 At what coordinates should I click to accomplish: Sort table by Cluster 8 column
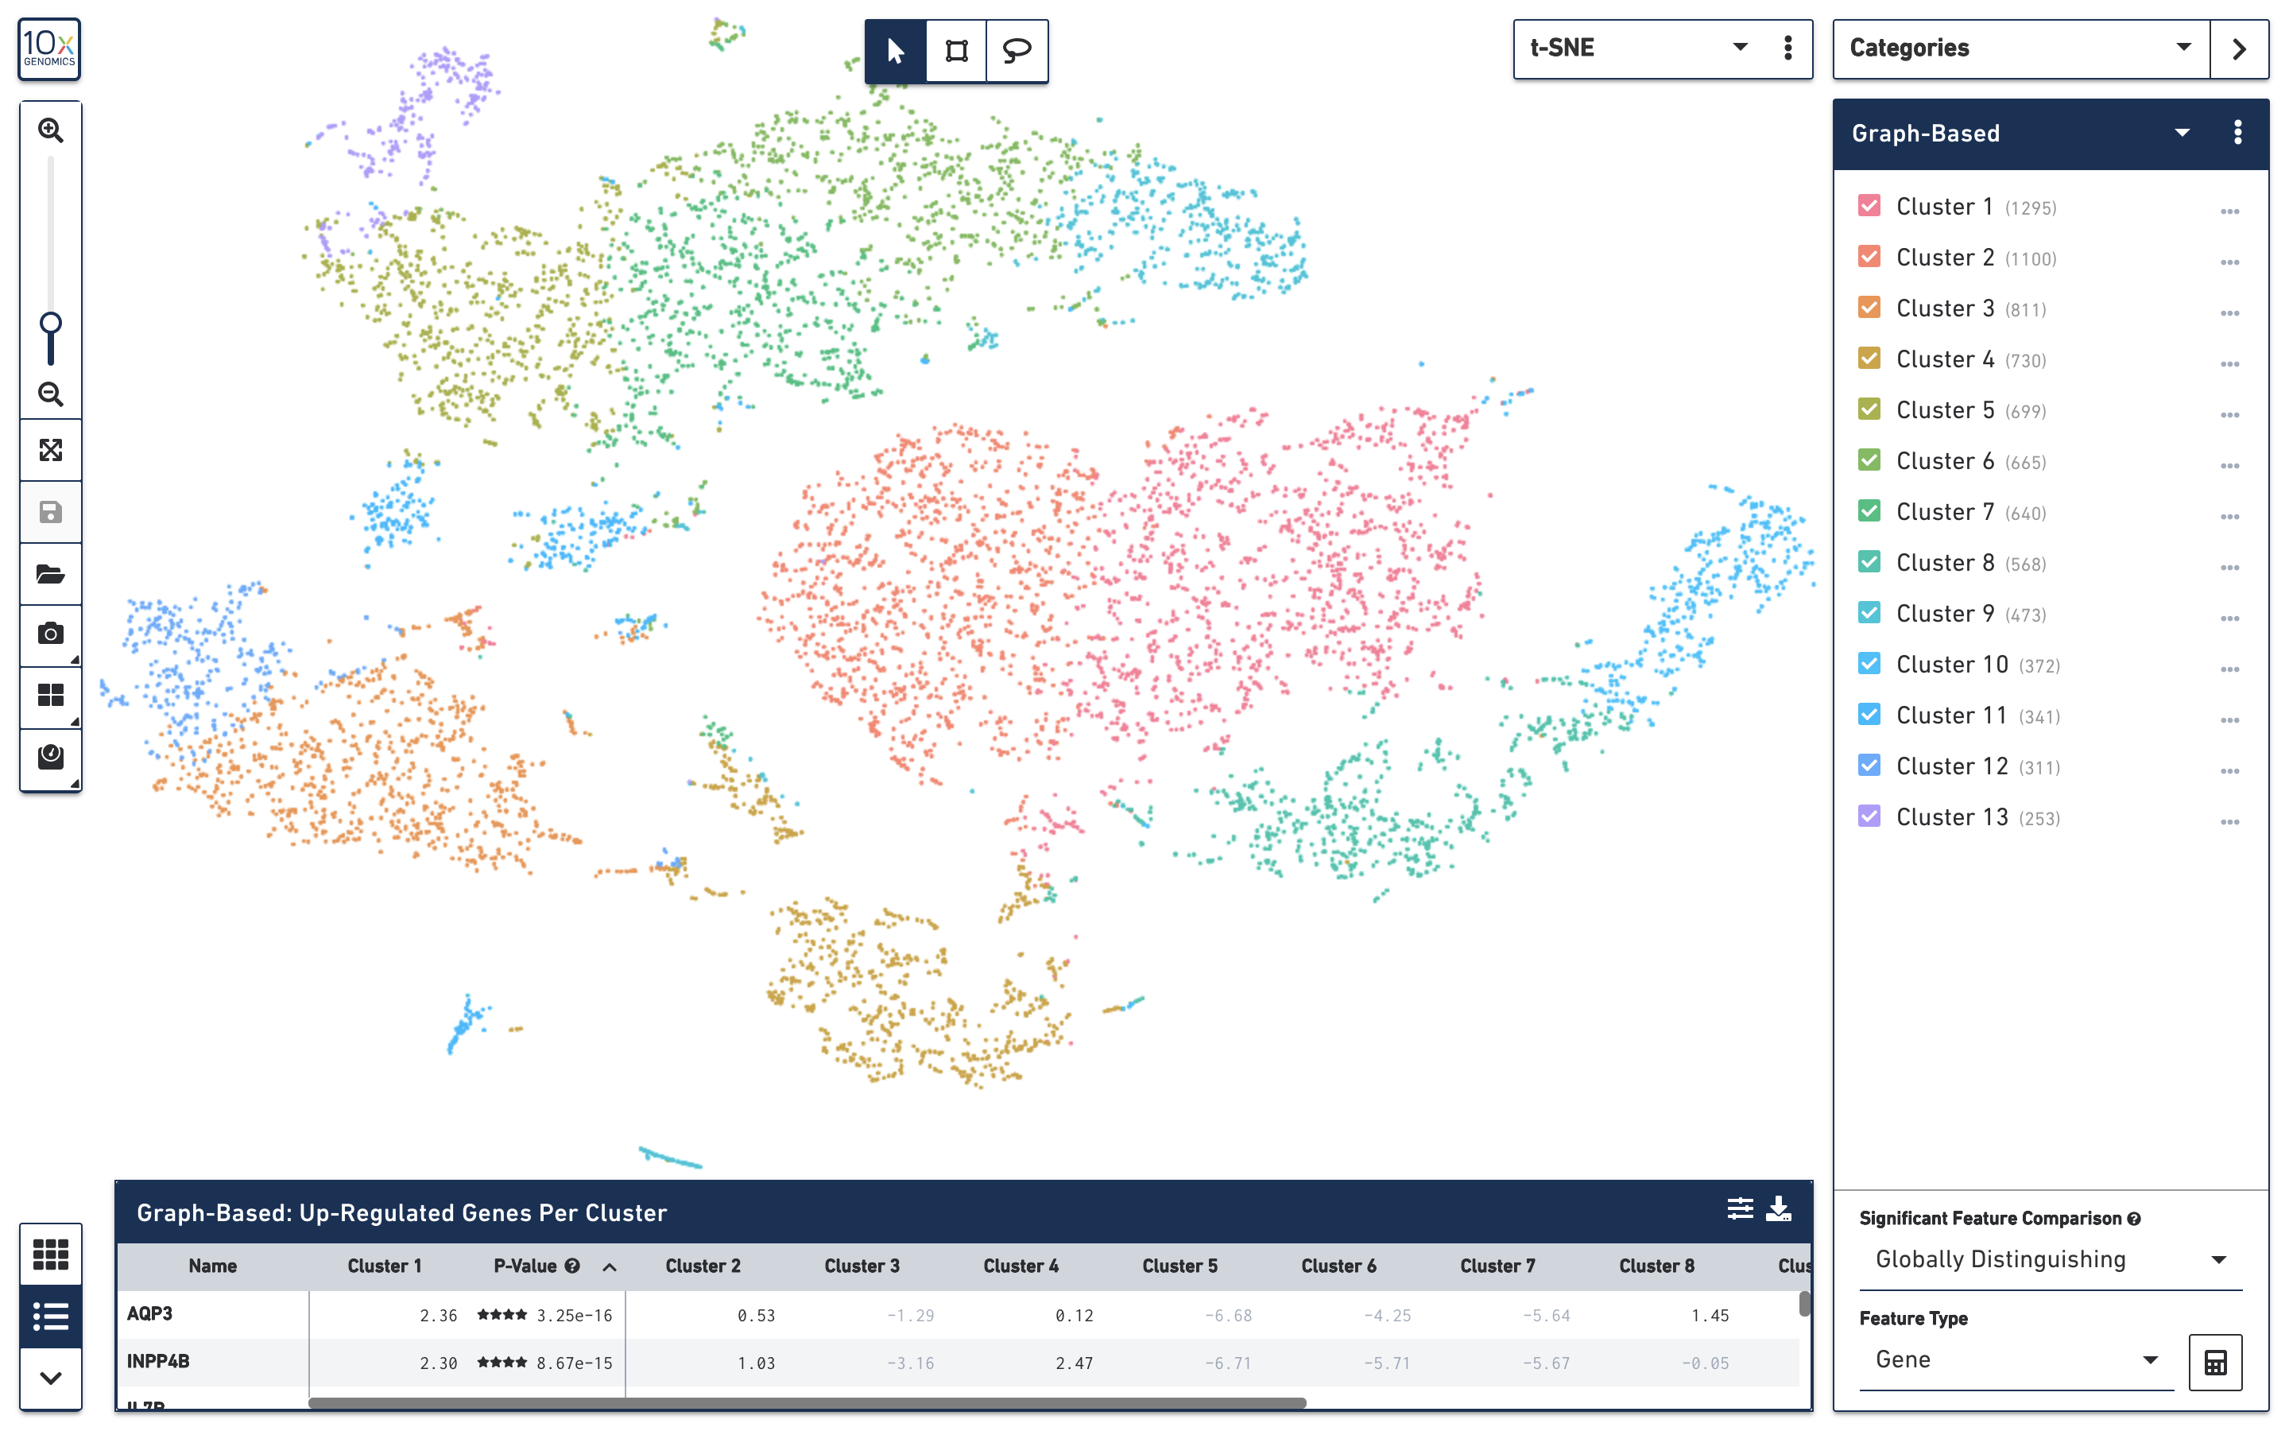pos(1656,1266)
